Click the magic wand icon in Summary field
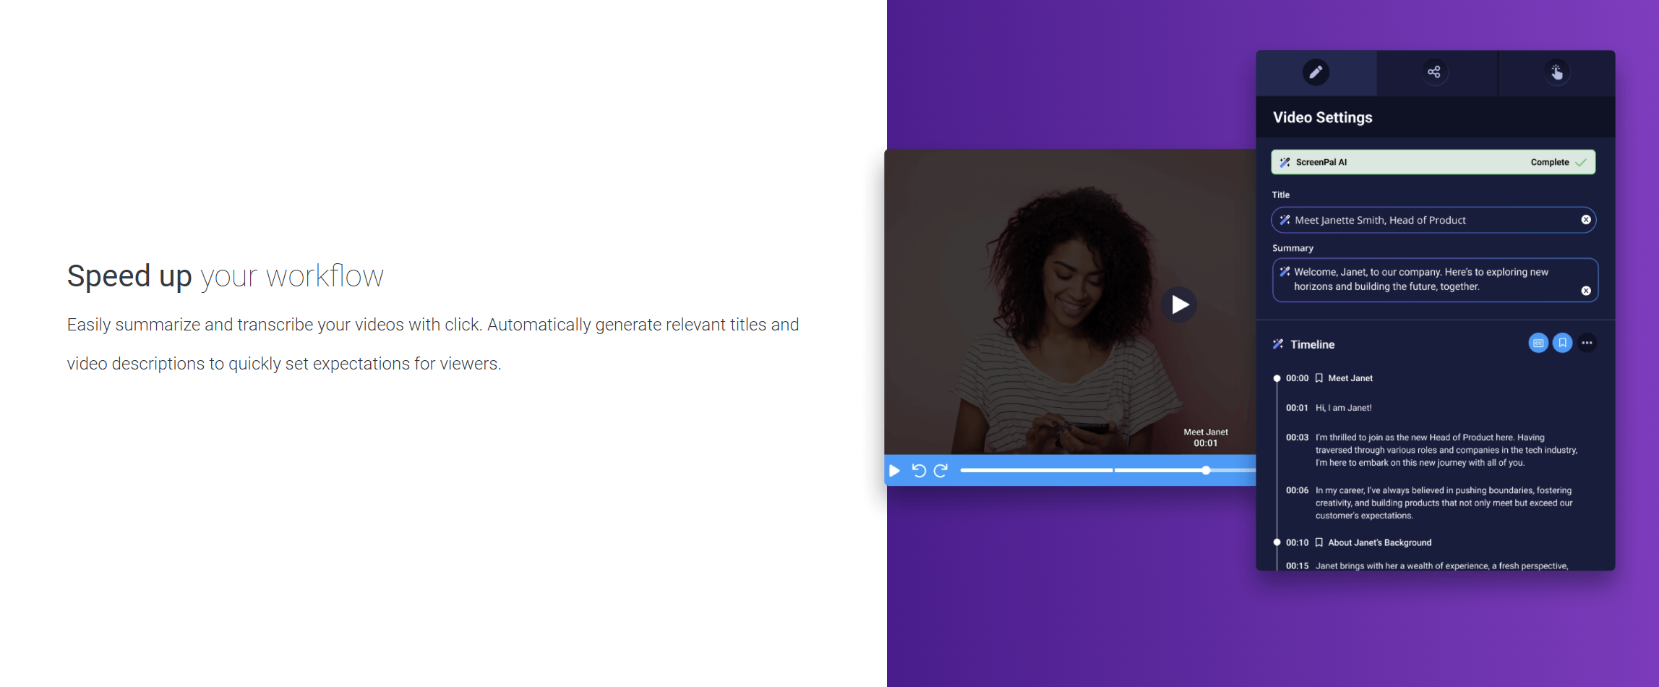Image resolution: width=1659 pixels, height=687 pixels. click(x=1285, y=272)
